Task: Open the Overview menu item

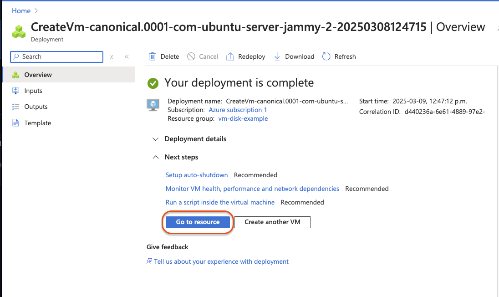Action: tap(68, 75)
